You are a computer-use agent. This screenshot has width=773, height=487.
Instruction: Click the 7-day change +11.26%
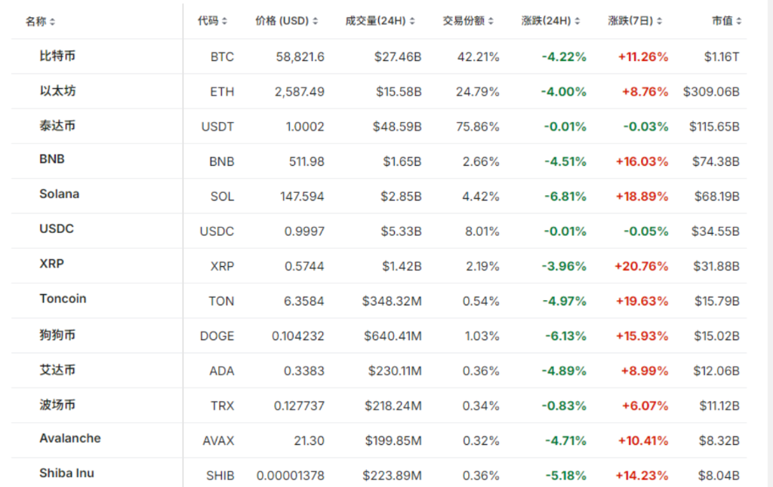pyautogui.click(x=643, y=57)
